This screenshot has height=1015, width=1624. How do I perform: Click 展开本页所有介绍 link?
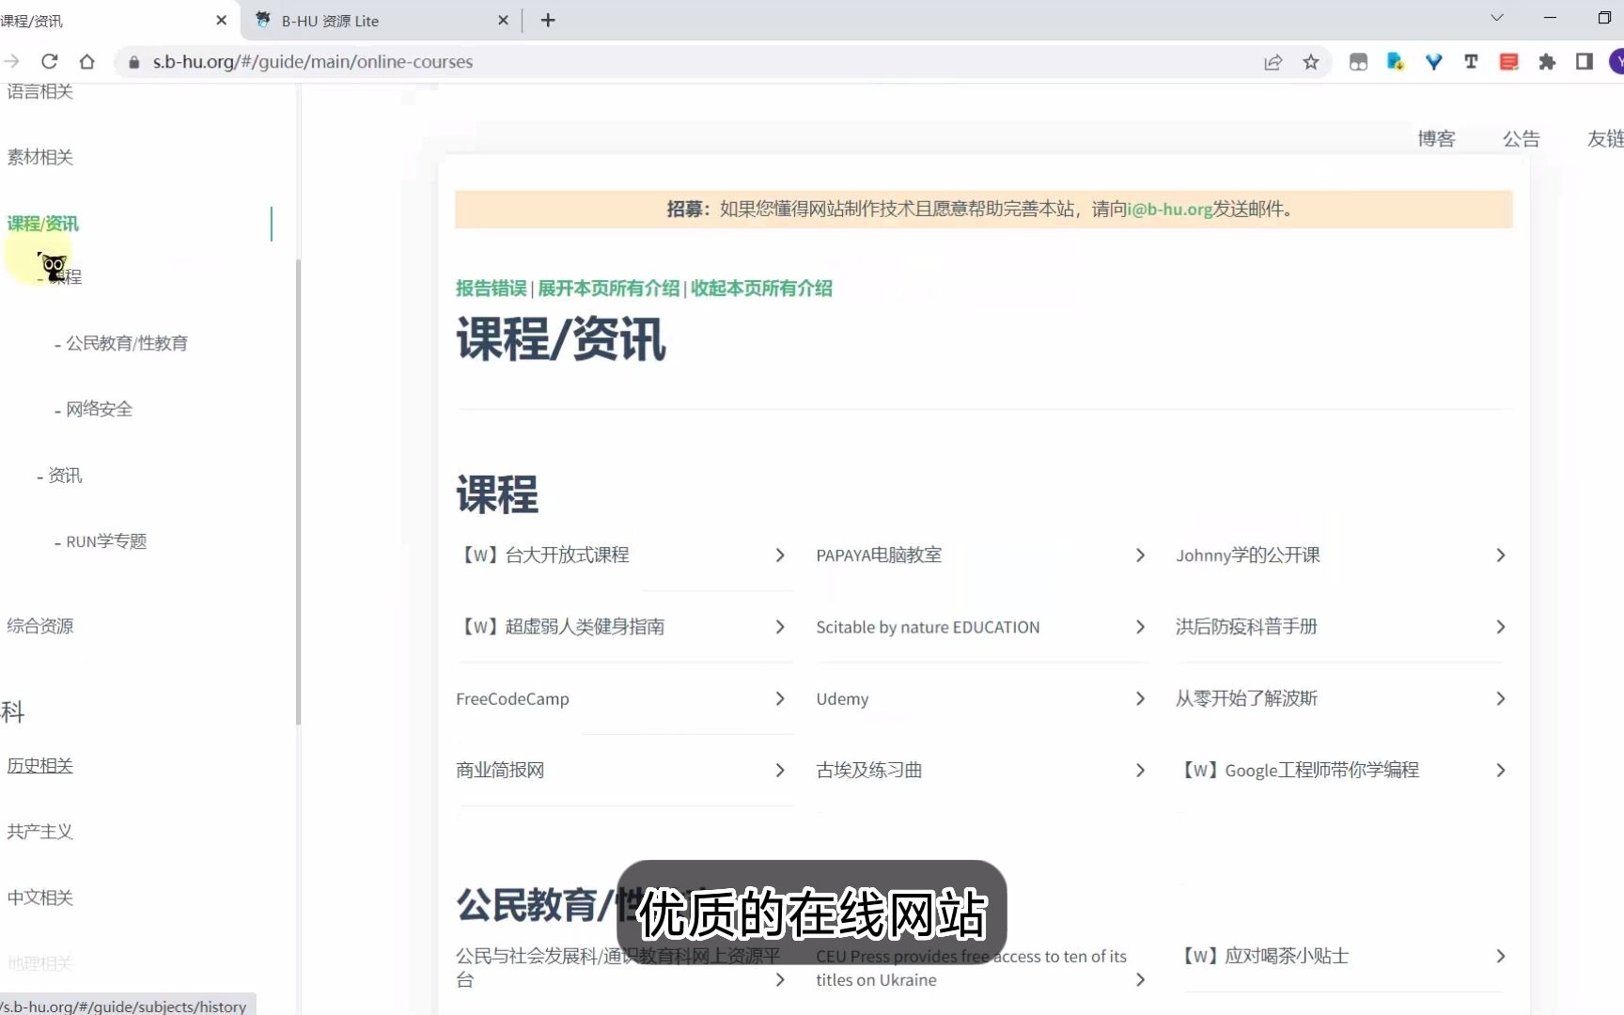click(609, 289)
